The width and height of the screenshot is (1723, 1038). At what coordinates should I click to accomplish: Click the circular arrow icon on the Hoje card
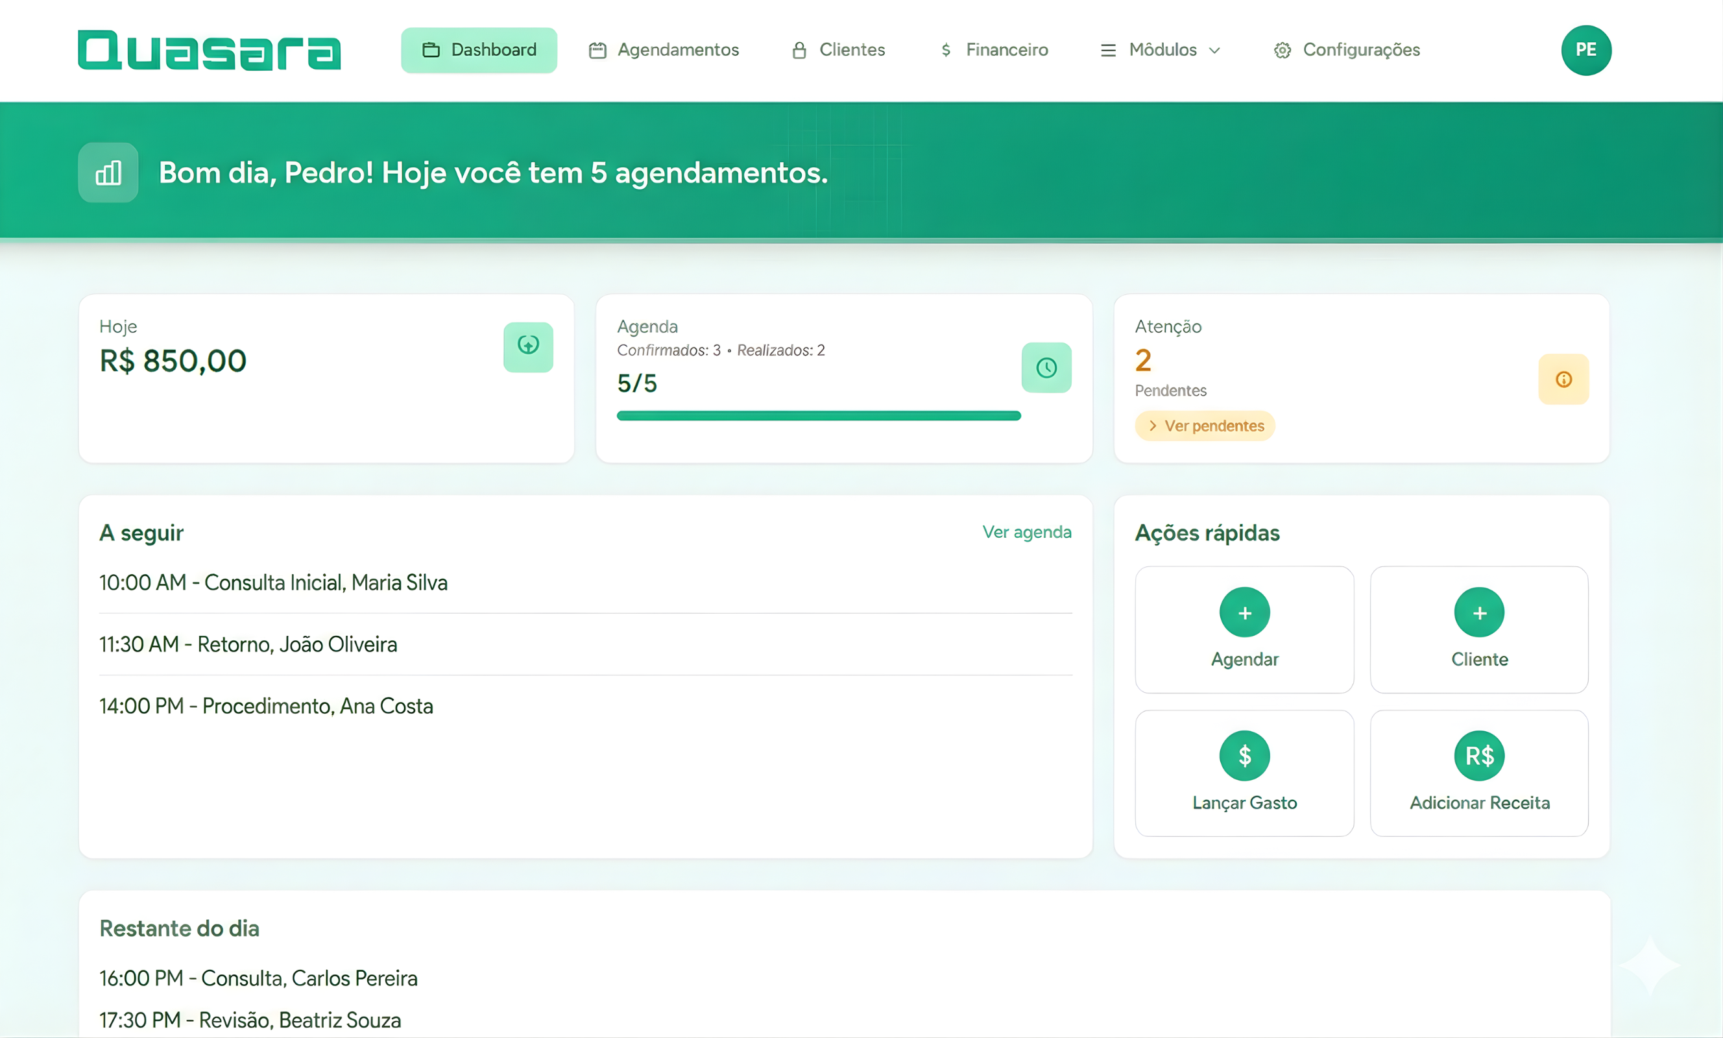[528, 347]
